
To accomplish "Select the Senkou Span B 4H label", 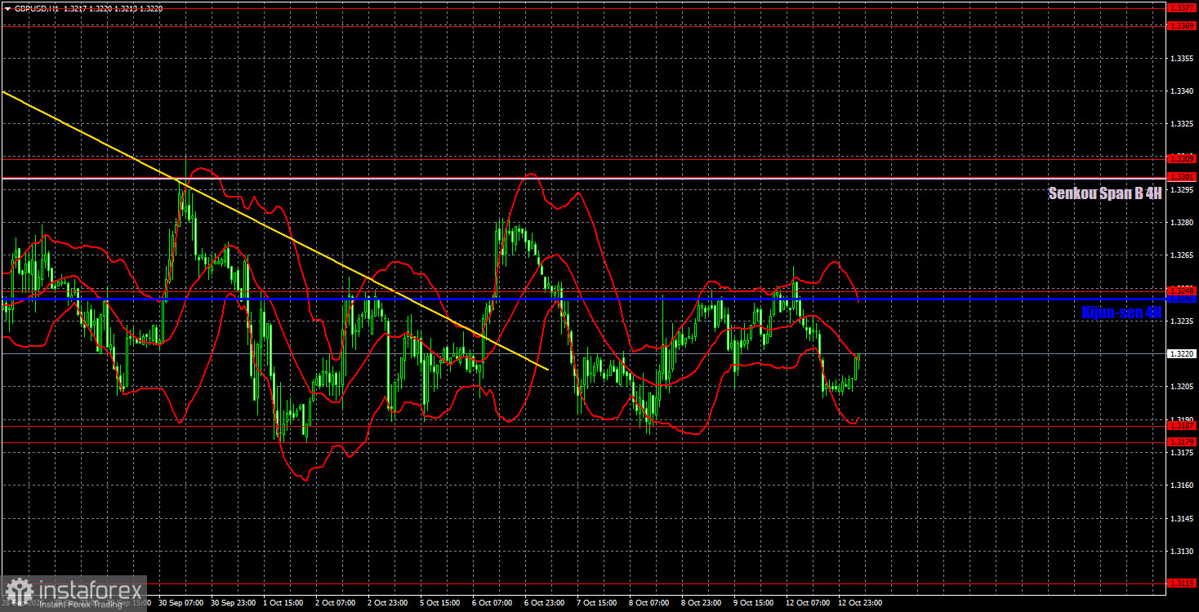I will pos(1105,193).
